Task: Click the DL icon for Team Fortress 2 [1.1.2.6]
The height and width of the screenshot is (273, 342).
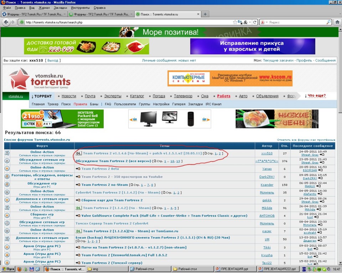Action: (78, 231)
